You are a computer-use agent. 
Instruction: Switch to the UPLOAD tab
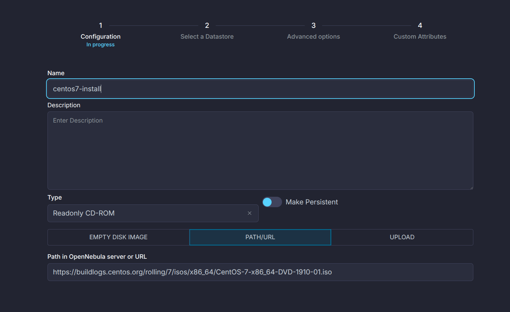coord(402,237)
